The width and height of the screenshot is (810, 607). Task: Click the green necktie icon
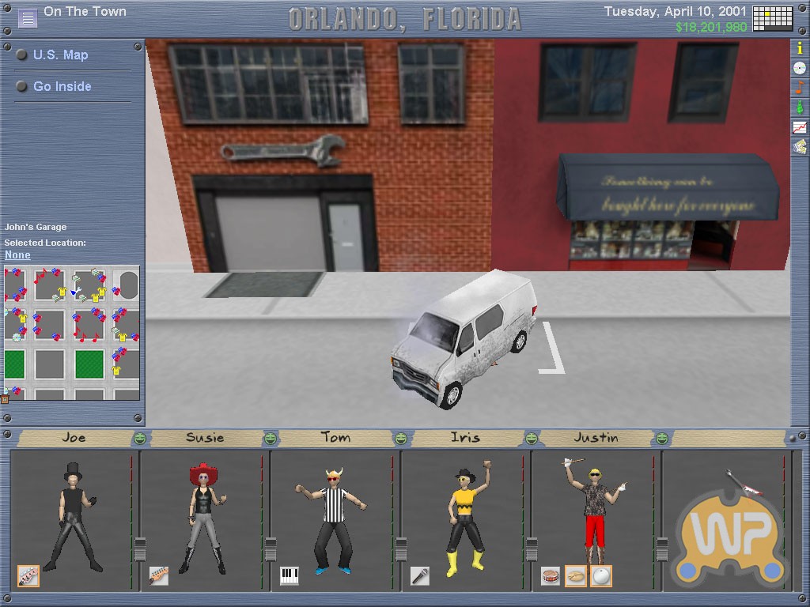(800, 107)
